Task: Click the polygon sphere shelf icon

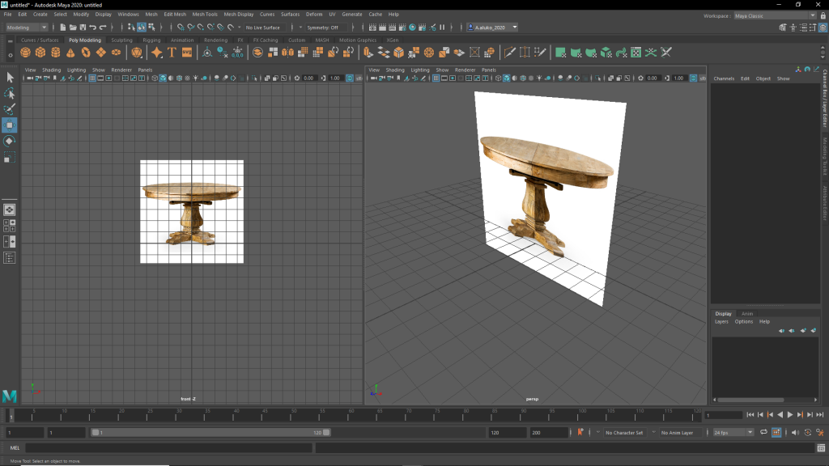Action: click(x=26, y=53)
